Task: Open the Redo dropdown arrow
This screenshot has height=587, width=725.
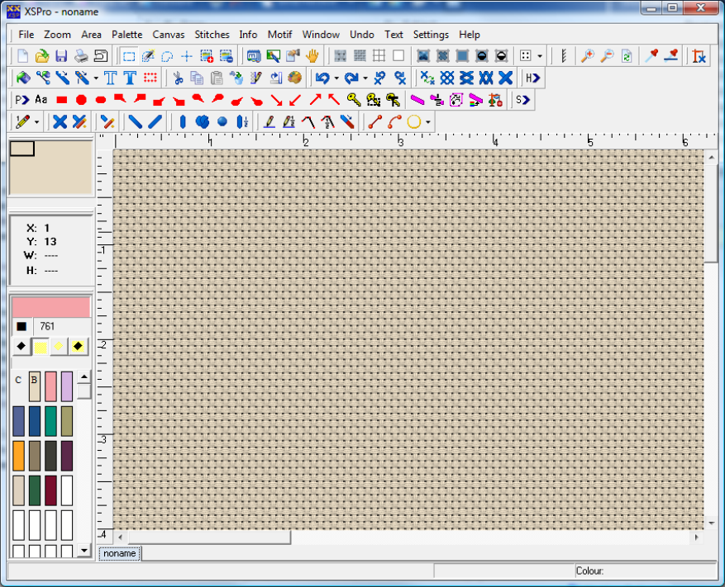Action: (x=365, y=77)
